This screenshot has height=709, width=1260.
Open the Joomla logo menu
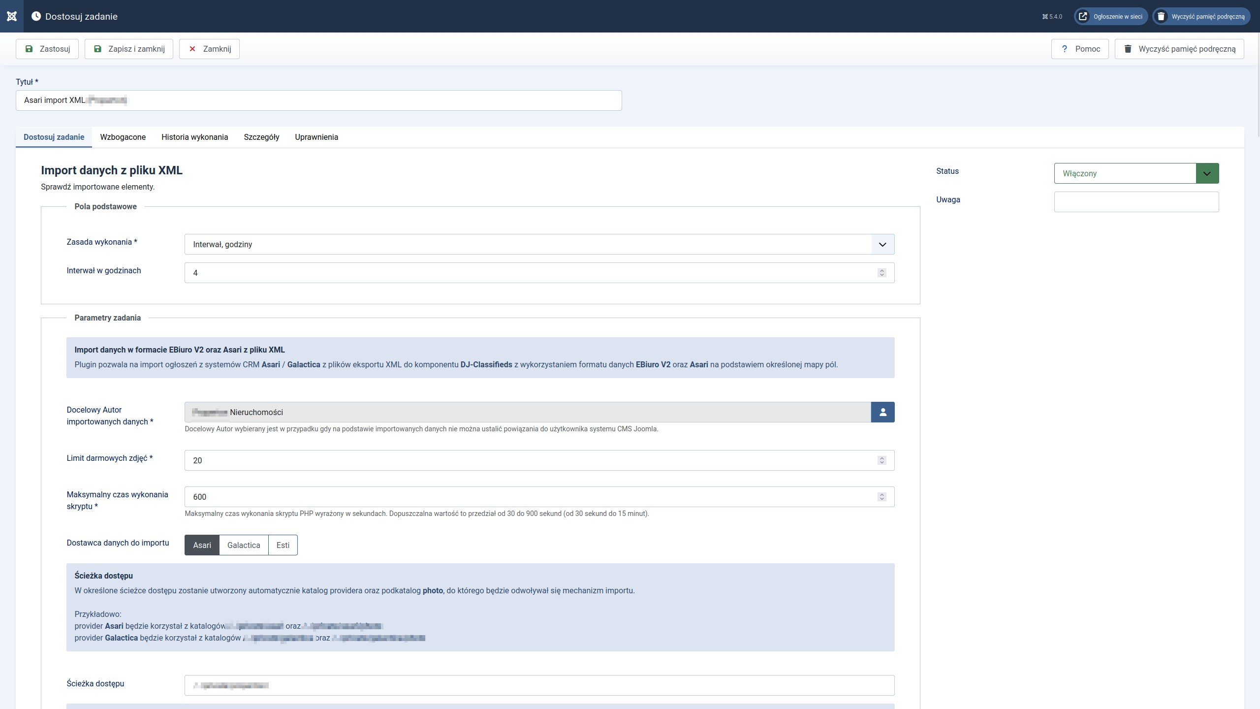pos(12,16)
